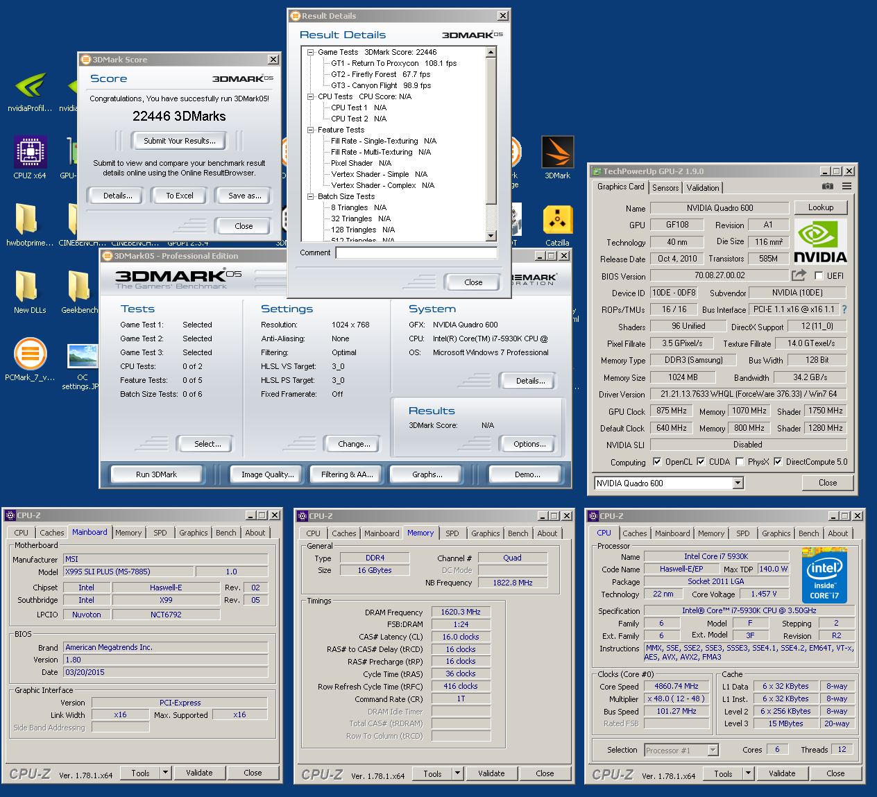Launch the 3DMark desktop shortcut
Screen dimensions: 877x797
(x=558, y=157)
